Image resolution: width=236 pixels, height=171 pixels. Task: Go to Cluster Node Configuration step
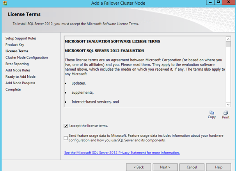point(27,57)
